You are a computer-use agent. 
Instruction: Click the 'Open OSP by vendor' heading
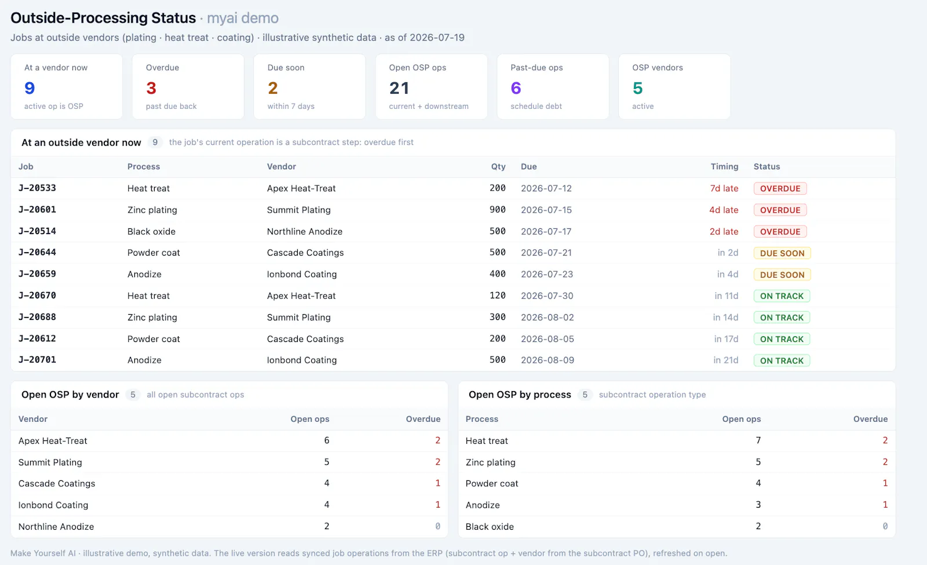pos(70,395)
